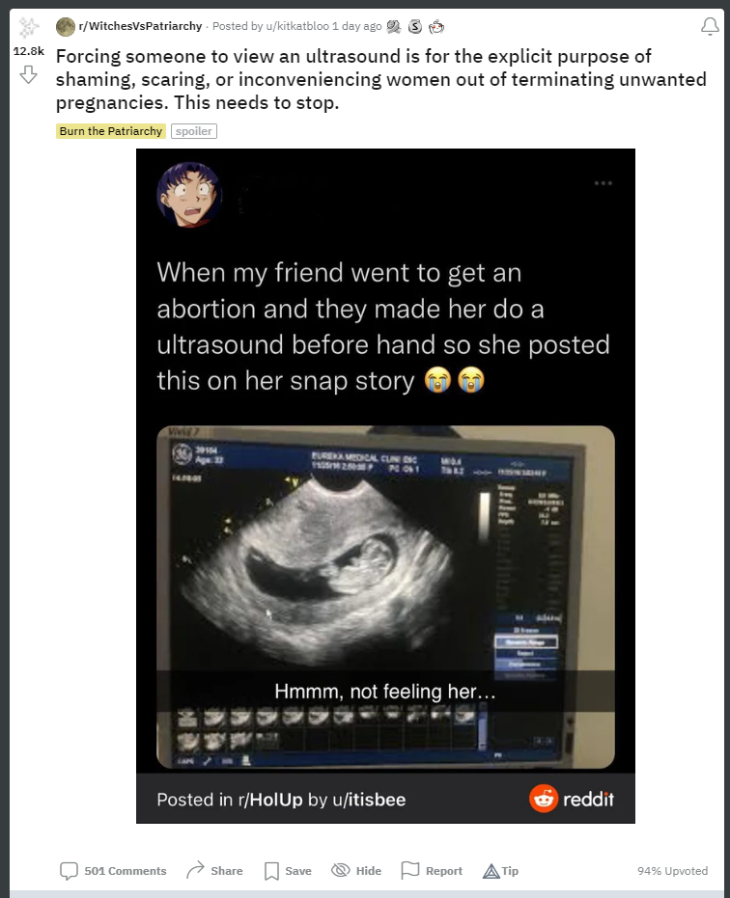Image resolution: width=730 pixels, height=898 pixels.
Task: Click the spoiler tag
Action: [194, 131]
